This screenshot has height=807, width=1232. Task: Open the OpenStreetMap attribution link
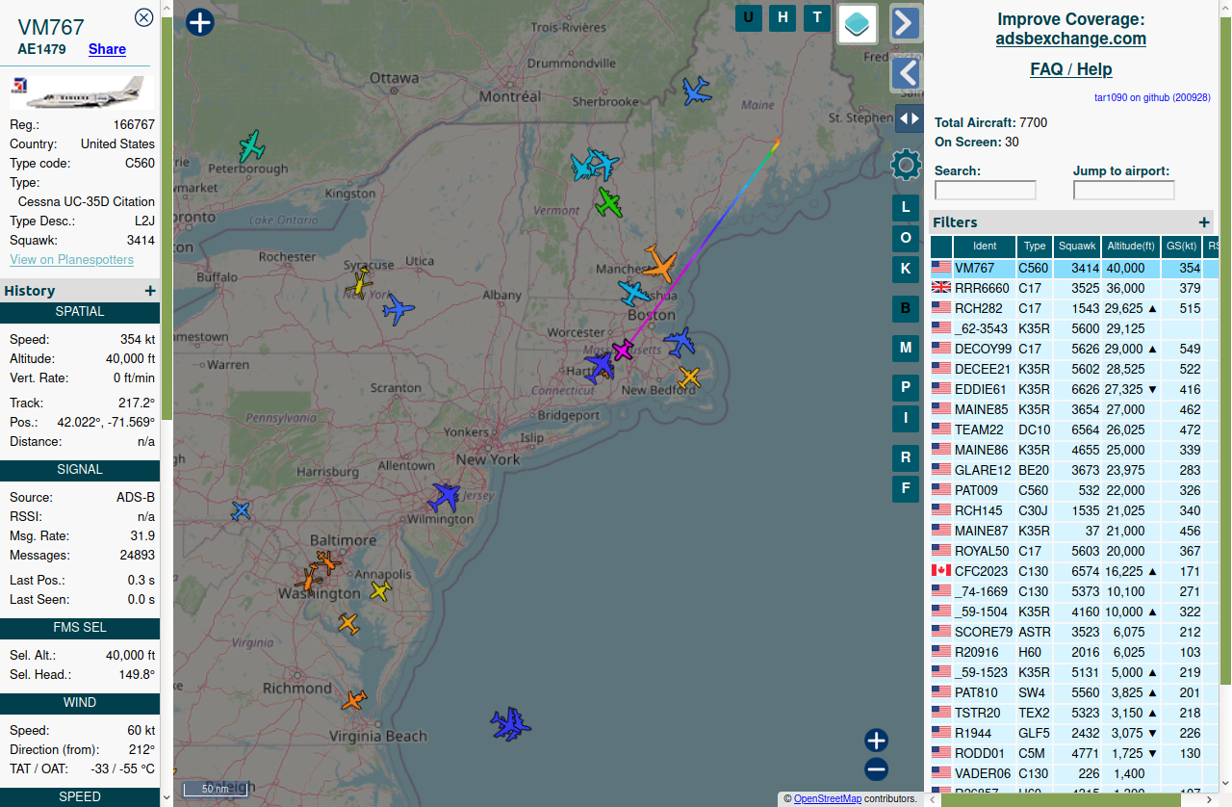click(x=828, y=798)
